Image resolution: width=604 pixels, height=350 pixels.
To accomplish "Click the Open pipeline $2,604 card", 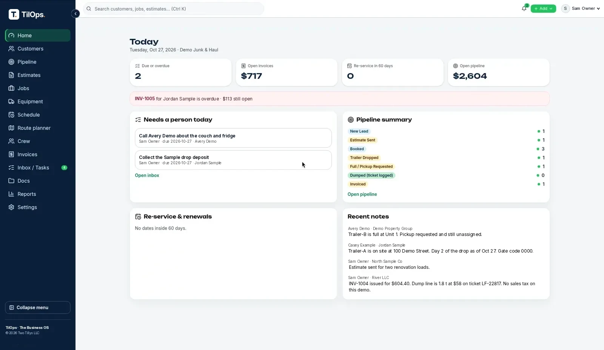I will [499, 72].
